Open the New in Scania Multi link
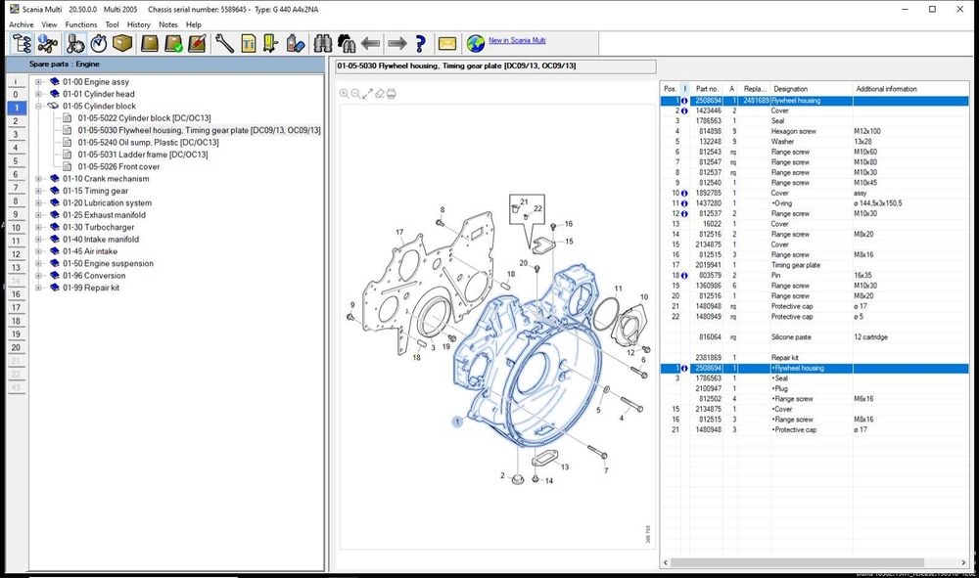Screen dimensions: 979x578 (x=517, y=41)
